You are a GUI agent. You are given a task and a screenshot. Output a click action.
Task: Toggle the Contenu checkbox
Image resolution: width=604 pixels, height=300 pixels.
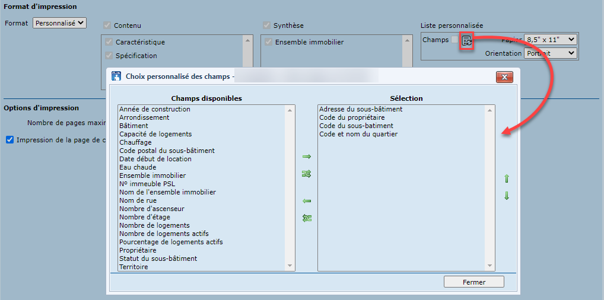pos(107,25)
